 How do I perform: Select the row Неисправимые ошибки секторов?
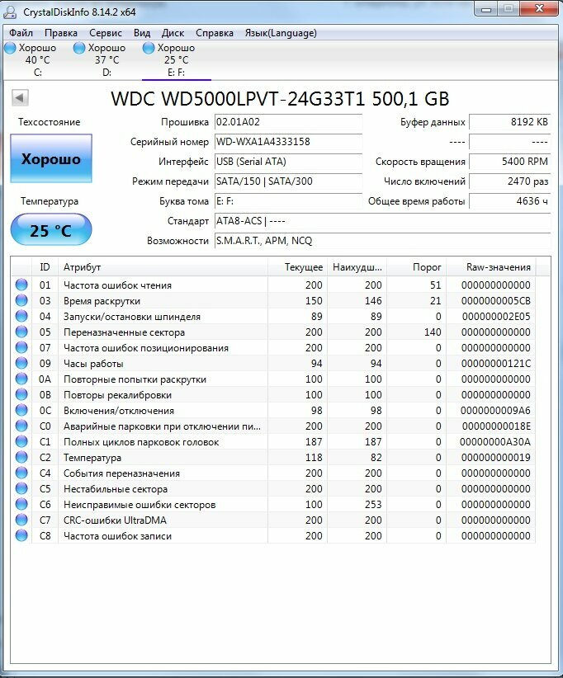(273, 504)
